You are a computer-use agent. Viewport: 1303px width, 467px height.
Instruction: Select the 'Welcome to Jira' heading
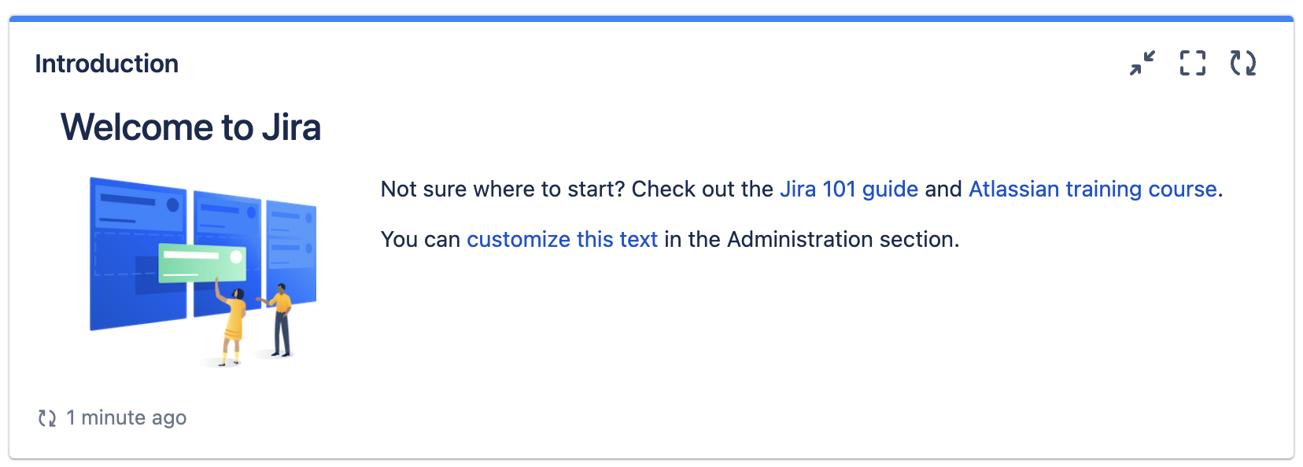click(x=191, y=127)
